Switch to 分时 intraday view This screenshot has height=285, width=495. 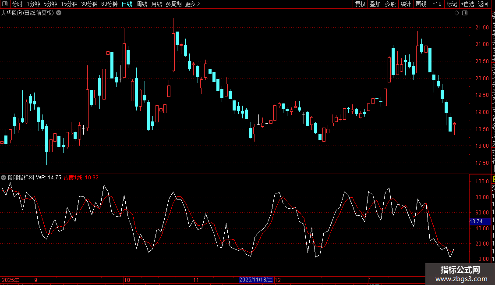click(18, 4)
